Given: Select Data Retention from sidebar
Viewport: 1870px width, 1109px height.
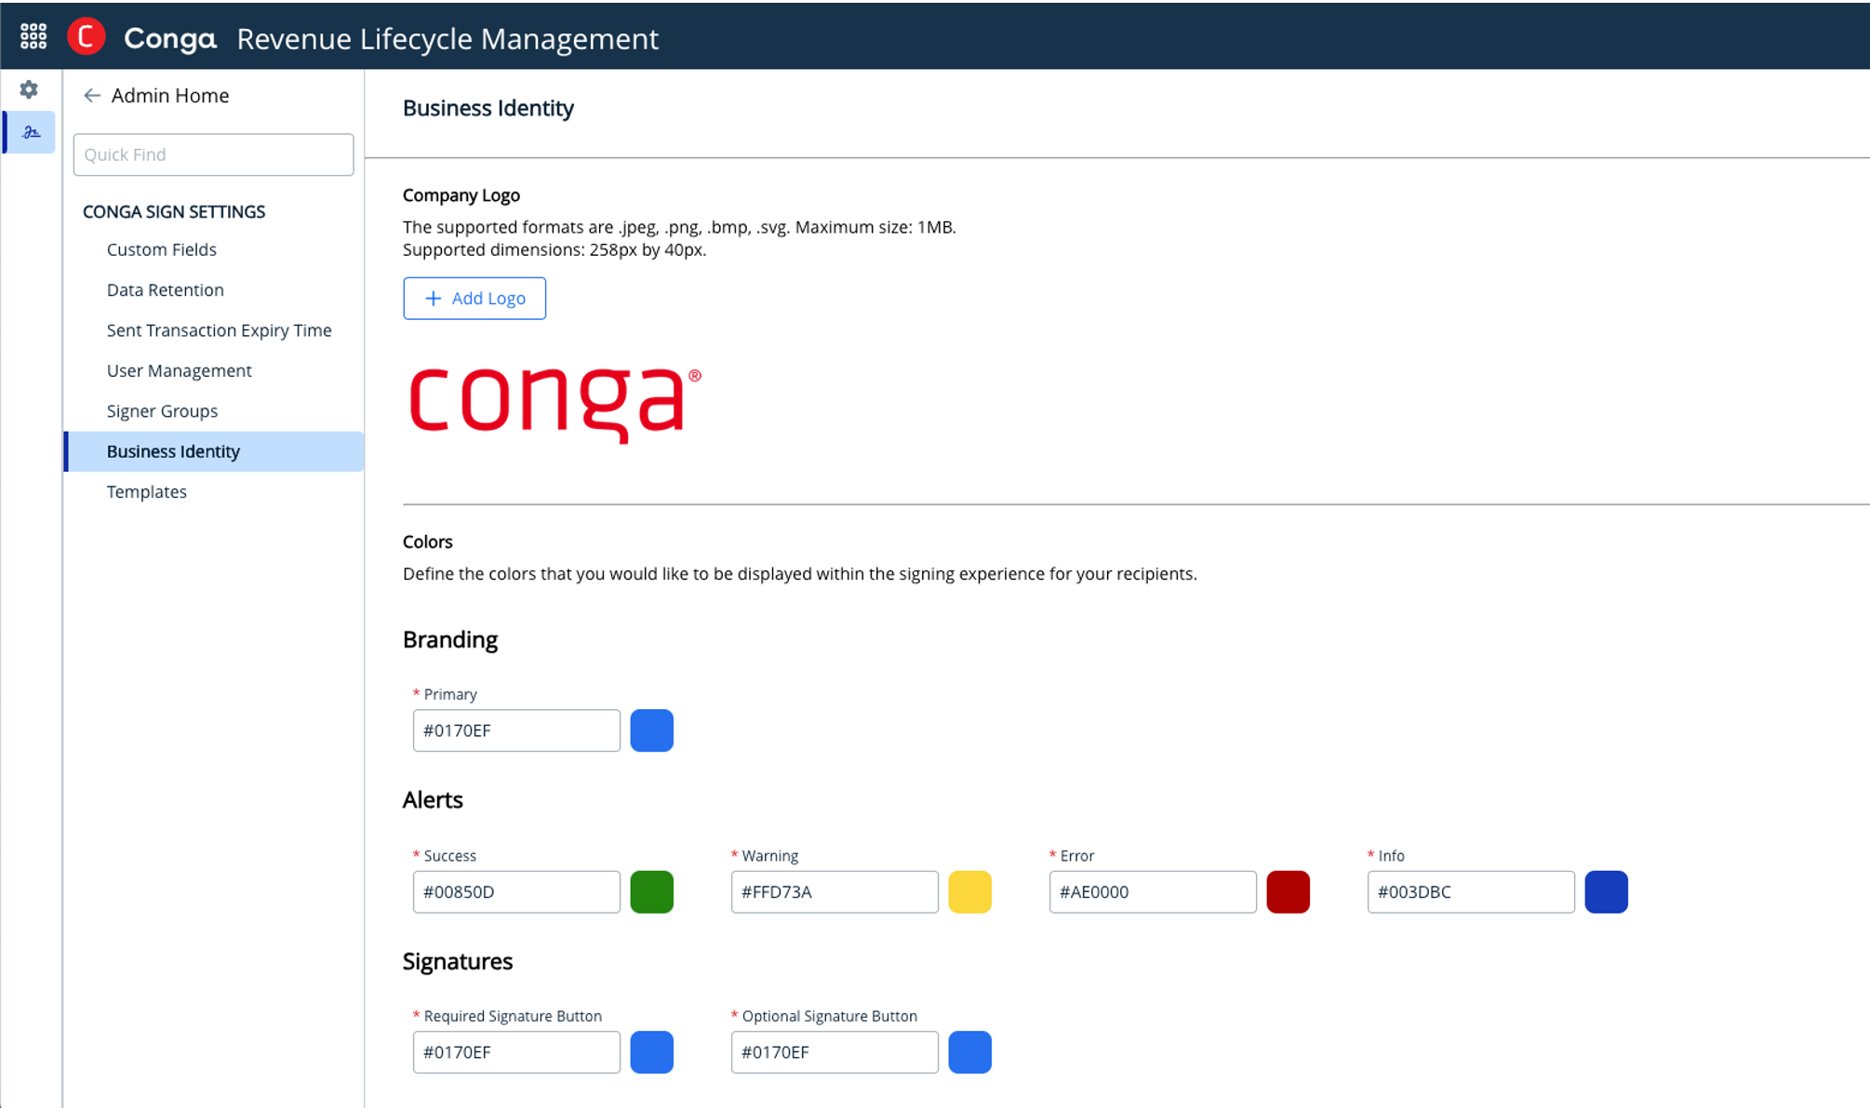Looking at the screenshot, I should point(165,289).
